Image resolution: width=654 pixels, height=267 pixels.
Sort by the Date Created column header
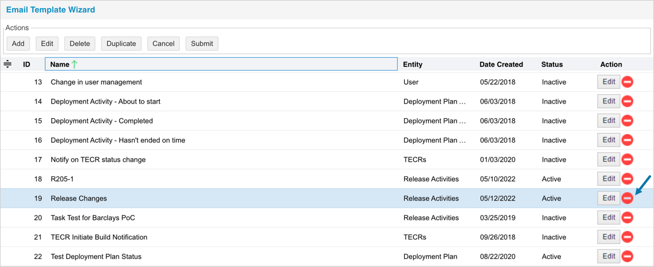tap(501, 64)
